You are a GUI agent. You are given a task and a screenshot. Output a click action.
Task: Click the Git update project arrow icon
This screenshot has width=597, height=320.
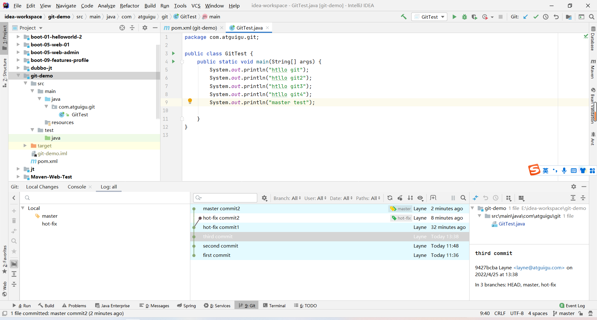(525, 17)
